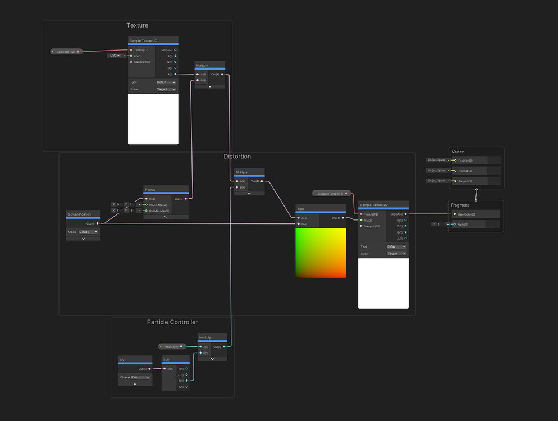Click the B(1) output port on the Split node
Screen dimensions: 558x421
pos(186,381)
